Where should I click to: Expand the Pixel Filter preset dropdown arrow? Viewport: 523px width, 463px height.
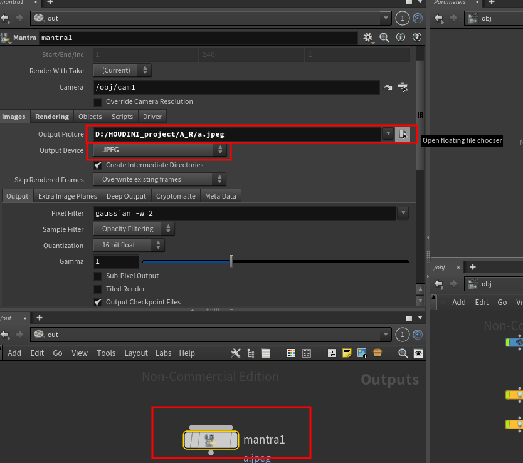(x=403, y=212)
